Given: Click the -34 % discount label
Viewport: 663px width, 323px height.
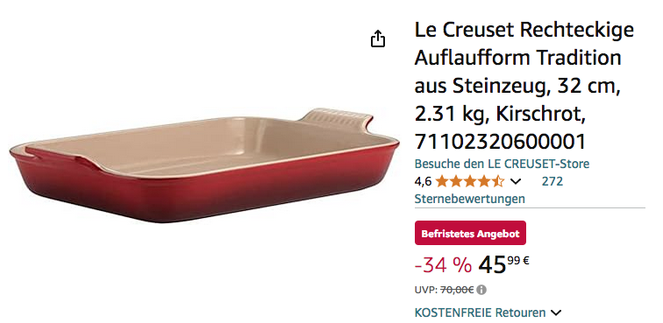Looking at the screenshot, I should 443,265.
